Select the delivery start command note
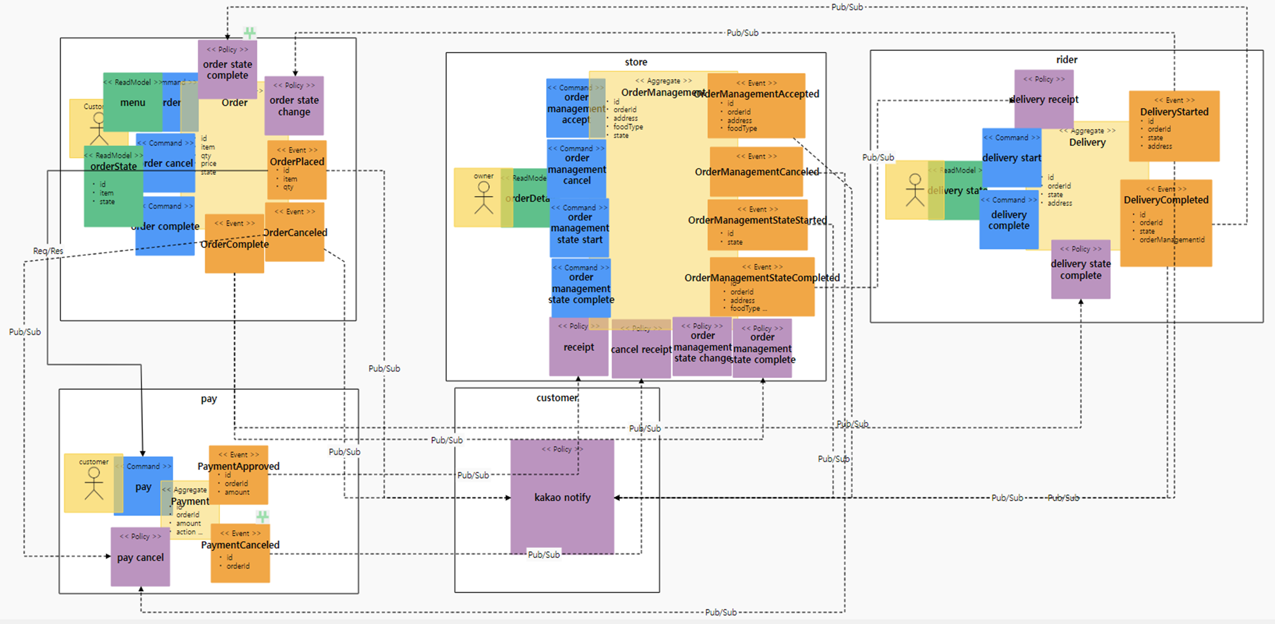Viewport: 1275px width, 624px height. (x=1012, y=158)
